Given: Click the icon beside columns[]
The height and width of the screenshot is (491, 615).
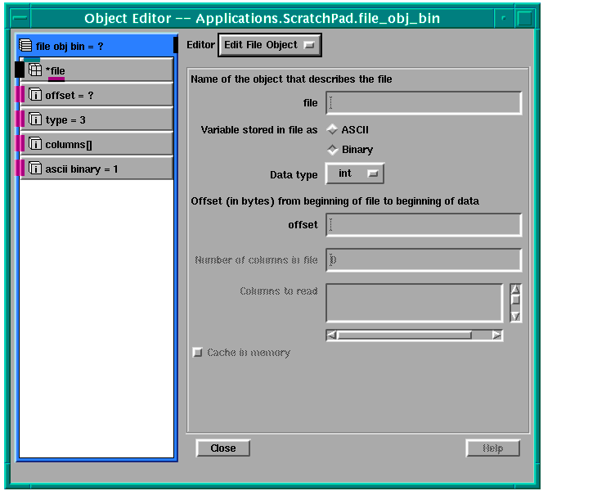Looking at the screenshot, I should [x=35, y=144].
